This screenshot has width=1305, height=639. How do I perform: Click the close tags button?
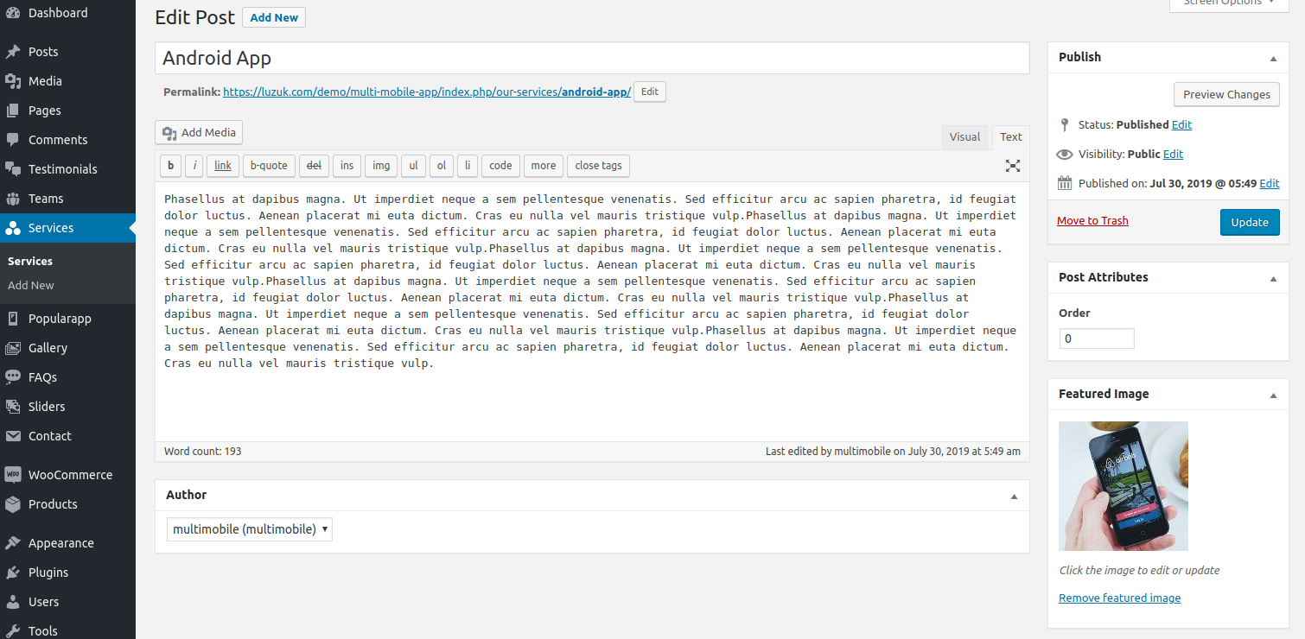598,166
